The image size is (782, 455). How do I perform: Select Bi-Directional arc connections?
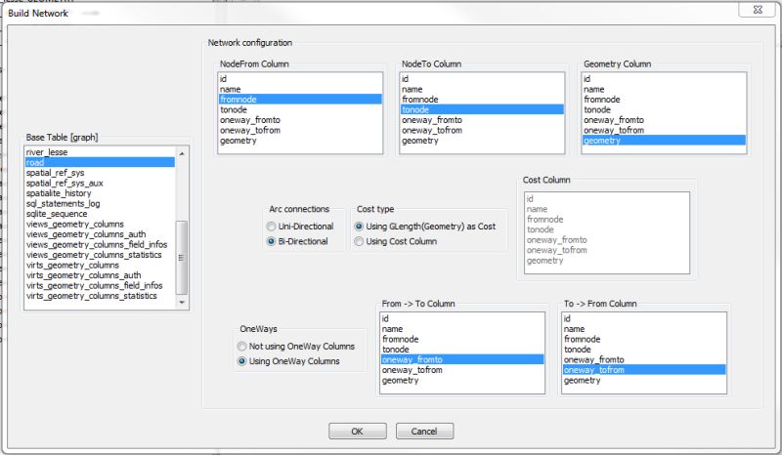[x=297, y=241]
